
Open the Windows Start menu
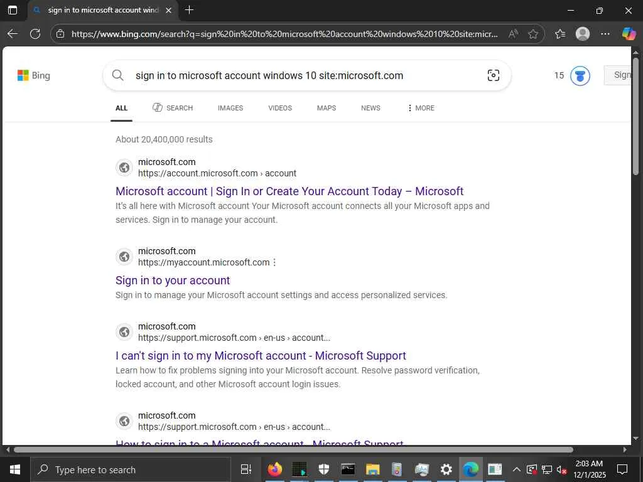click(x=15, y=469)
